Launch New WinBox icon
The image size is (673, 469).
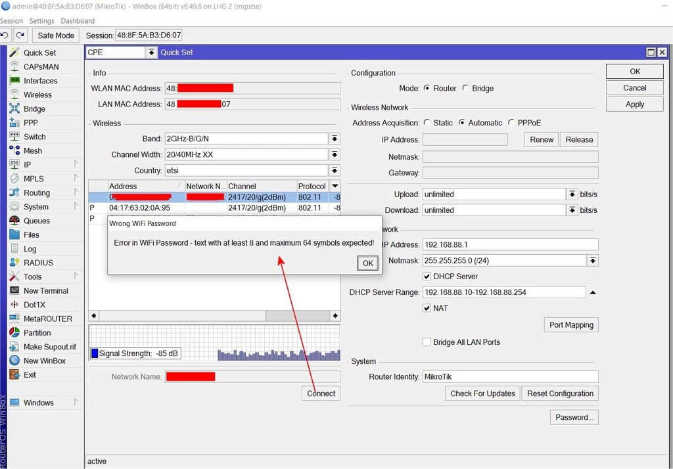coord(14,361)
